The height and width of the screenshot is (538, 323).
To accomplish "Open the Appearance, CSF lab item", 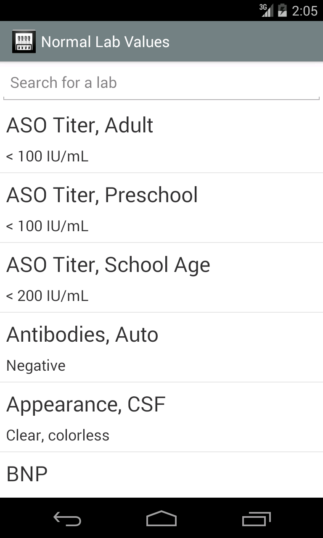I will (161, 417).
